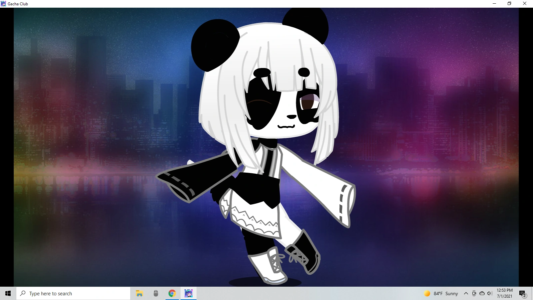This screenshot has height=300, width=533.
Task: Open the Start menu
Action: (x=8, y=293)
